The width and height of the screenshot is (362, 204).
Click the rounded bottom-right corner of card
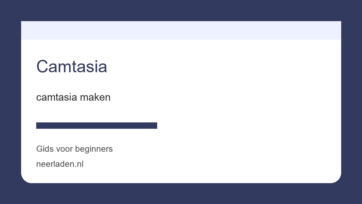point(337,179)
